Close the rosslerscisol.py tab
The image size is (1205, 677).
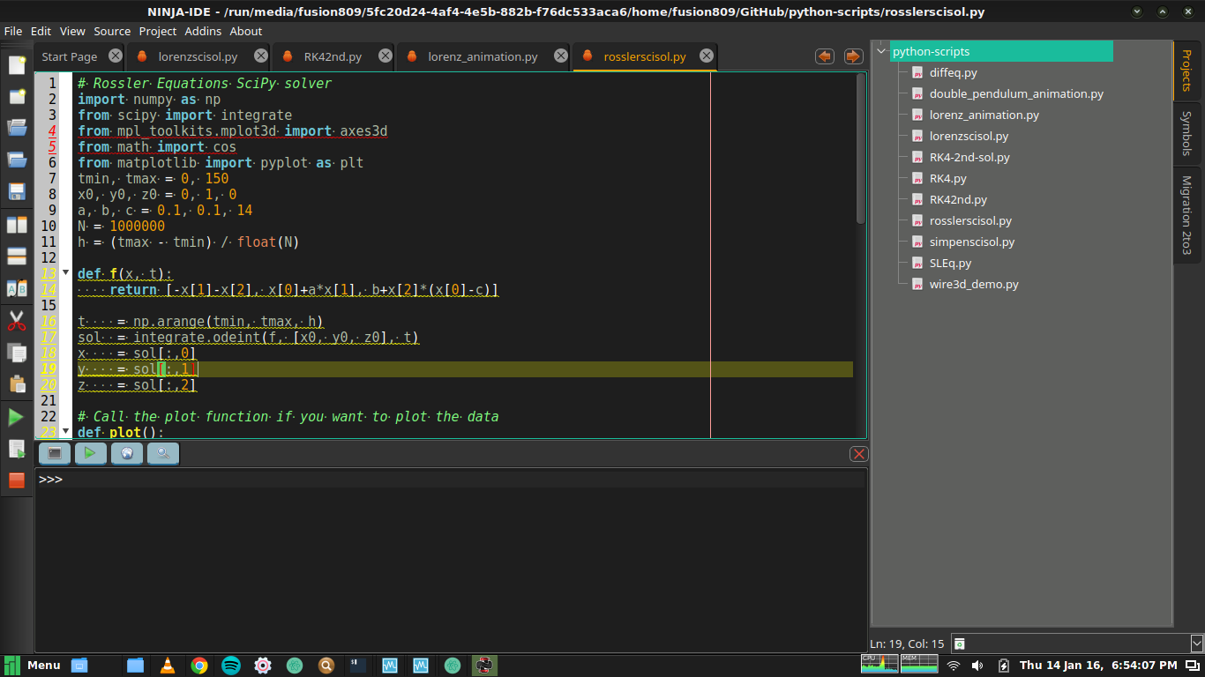point(707,56)
